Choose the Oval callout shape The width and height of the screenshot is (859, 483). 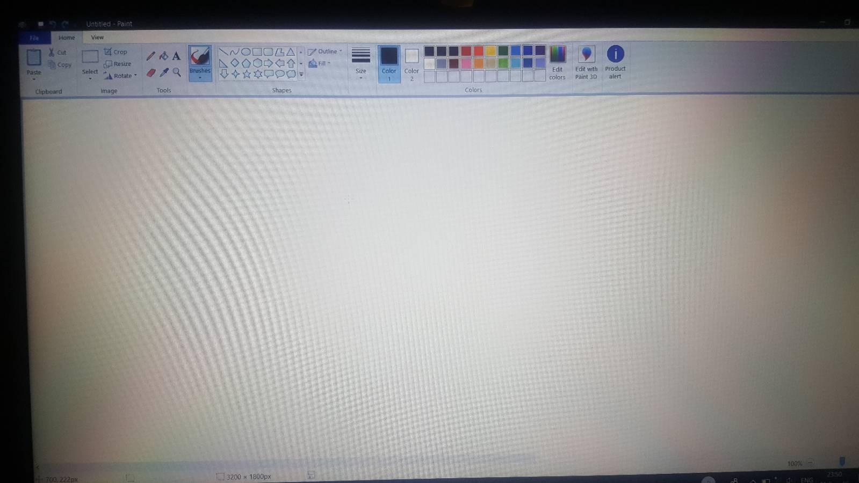point(280,74)
